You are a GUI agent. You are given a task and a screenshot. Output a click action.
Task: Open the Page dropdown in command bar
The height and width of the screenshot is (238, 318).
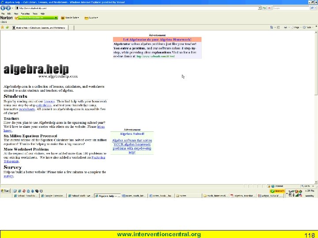[x=295, y=27]
